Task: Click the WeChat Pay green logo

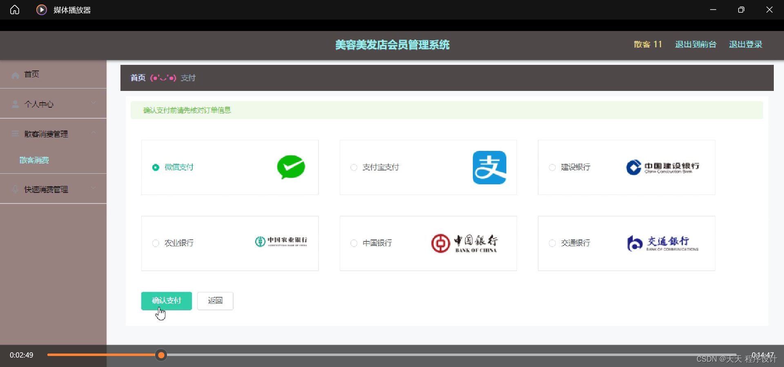Action: click(x=291, y=167)
